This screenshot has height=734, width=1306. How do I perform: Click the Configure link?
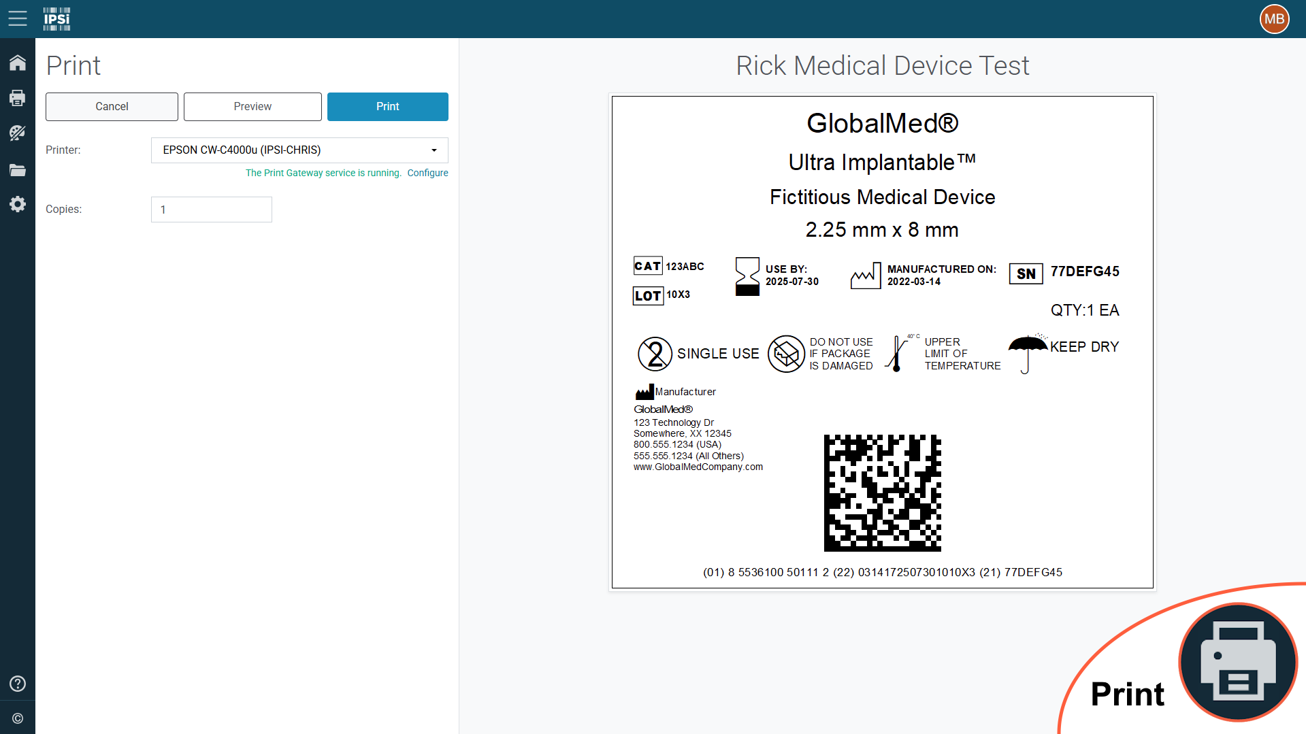pyautogui.click(x=427, y=173)
